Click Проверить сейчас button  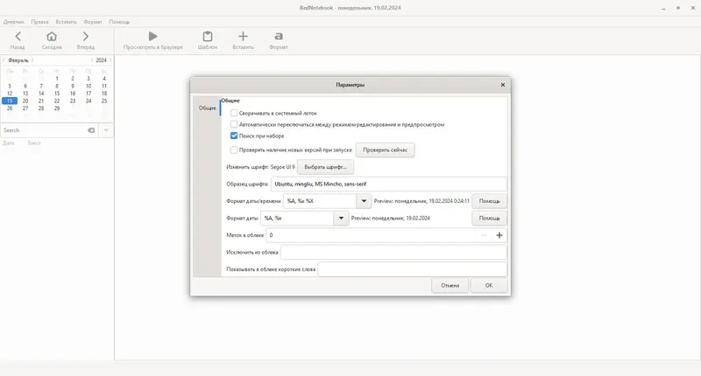click(385, 150)
